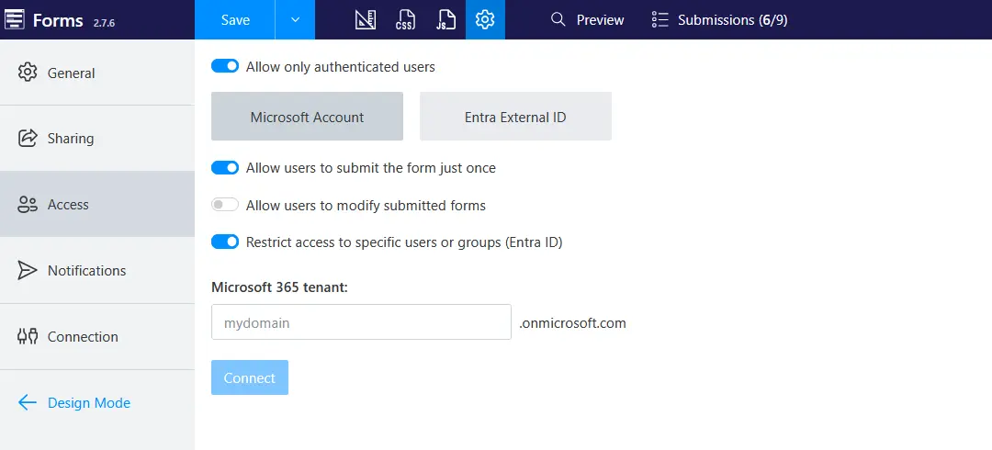Viewport: 992px width, 450px height.
Task: Click the Connect button
Action: tap(250, 377)
